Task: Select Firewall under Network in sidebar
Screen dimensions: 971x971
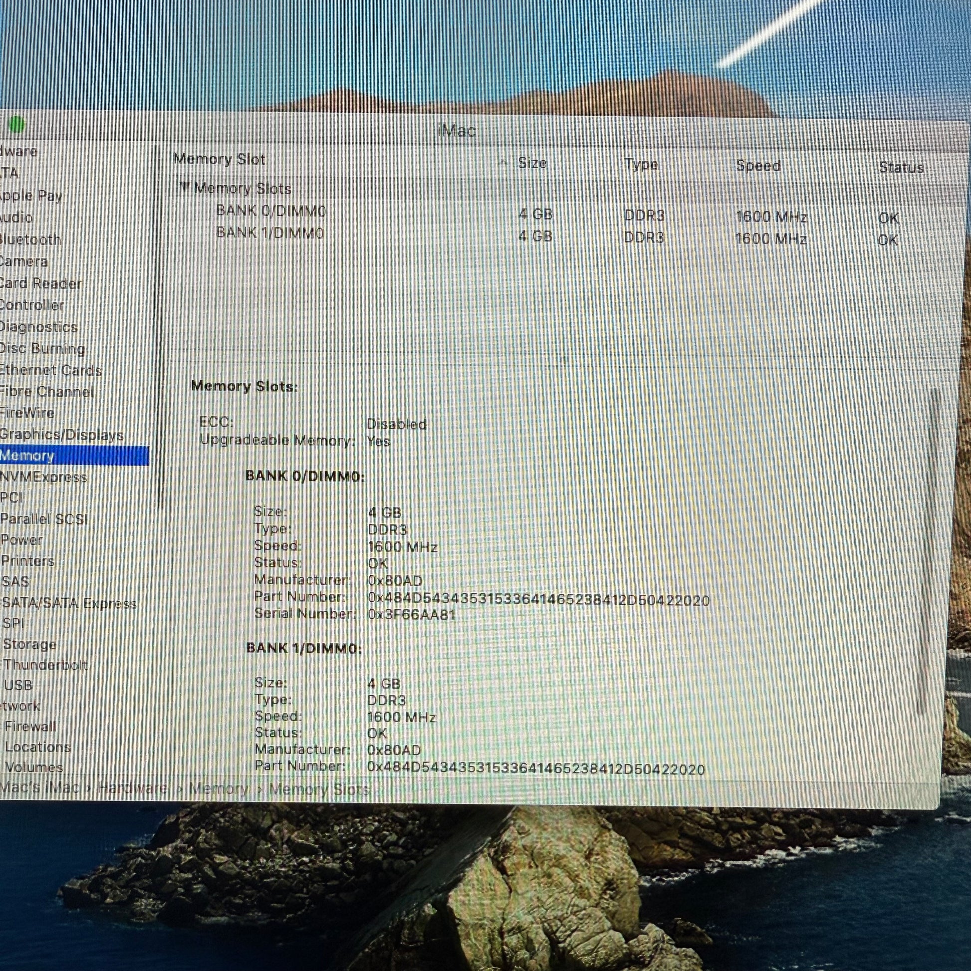Action: coord(30,726)
